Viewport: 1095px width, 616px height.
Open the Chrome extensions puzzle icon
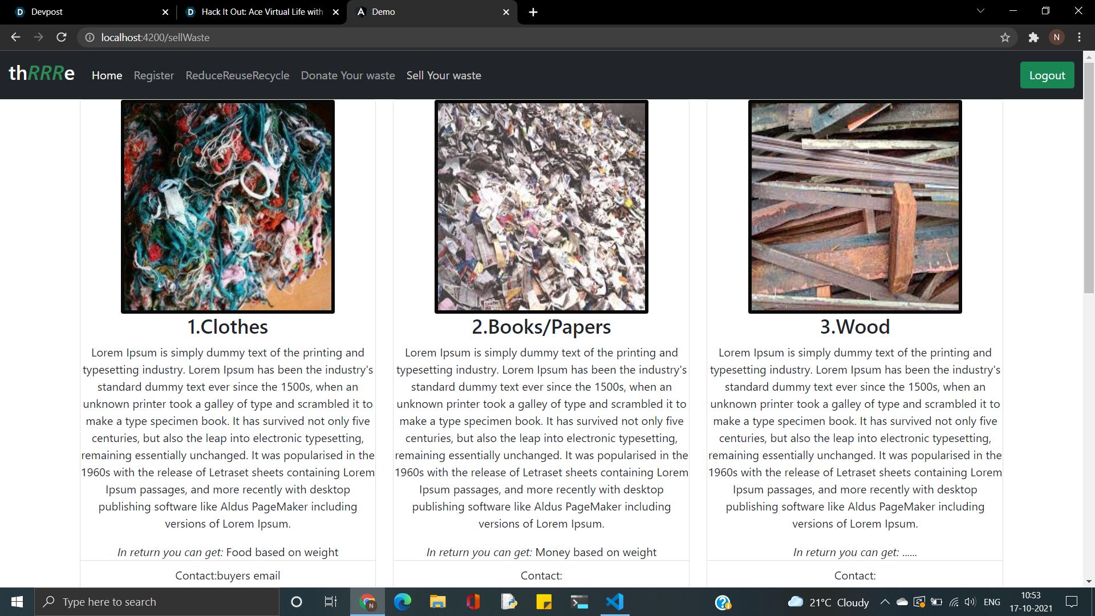[x=1033, y=38]
